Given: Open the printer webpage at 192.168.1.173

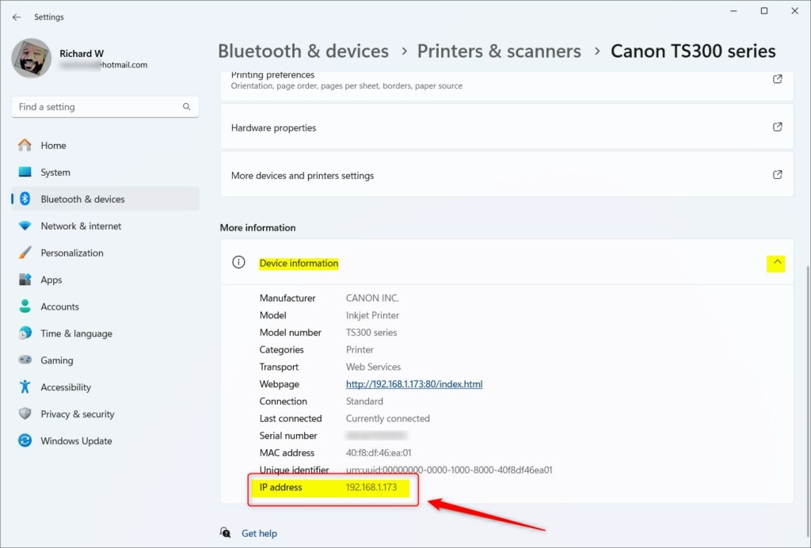Looking at the screenshot, I should coord(413,383).
